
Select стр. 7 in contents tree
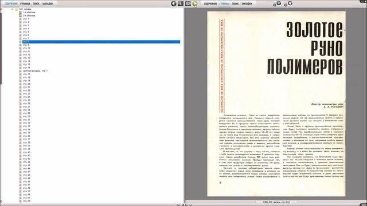[x=26, y=38]
